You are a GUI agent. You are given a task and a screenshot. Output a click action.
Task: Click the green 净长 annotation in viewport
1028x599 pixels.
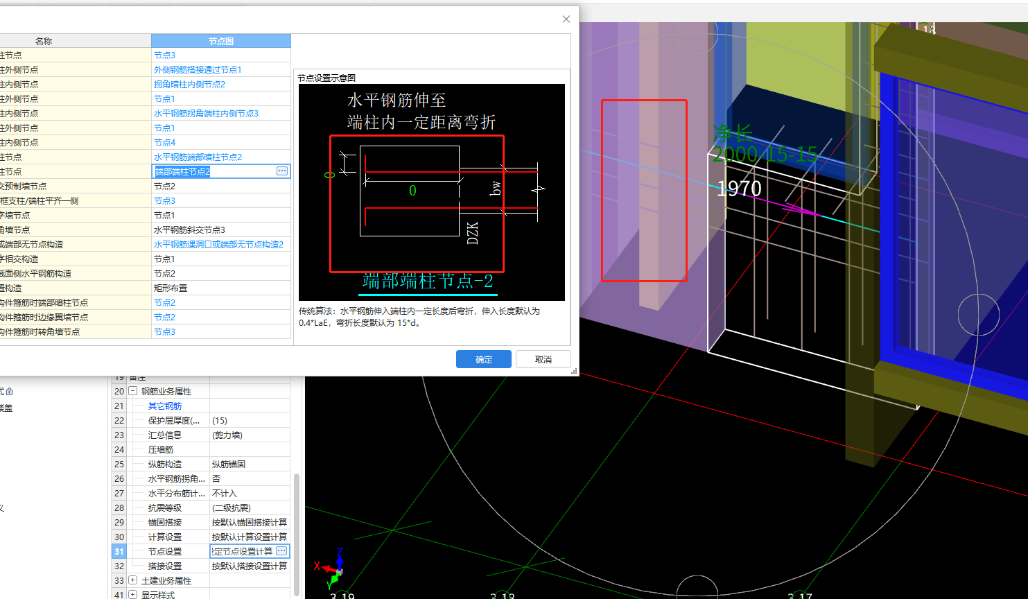[x=732, y=132]
